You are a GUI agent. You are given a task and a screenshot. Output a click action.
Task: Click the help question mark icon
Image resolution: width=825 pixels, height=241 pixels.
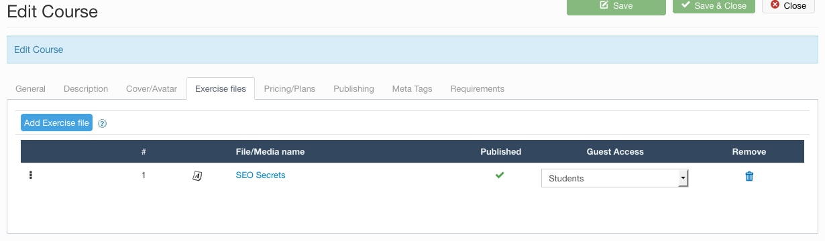pyautogui.click(x=103, y=124)
